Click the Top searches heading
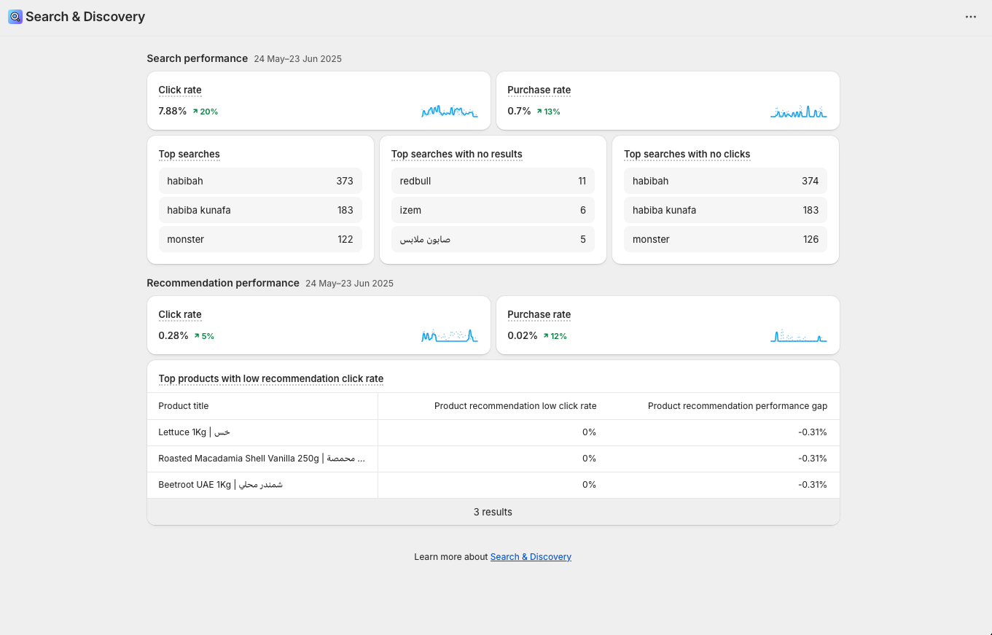 190,155
